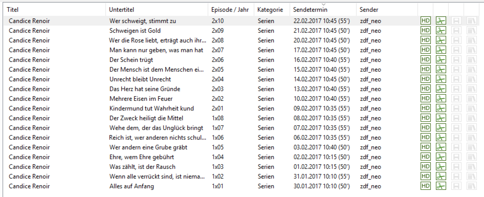Click the scissors icon for Unrecht bleibt Unrecht
This screenshot has height=197, width=484.
click(x=441, y=79)
